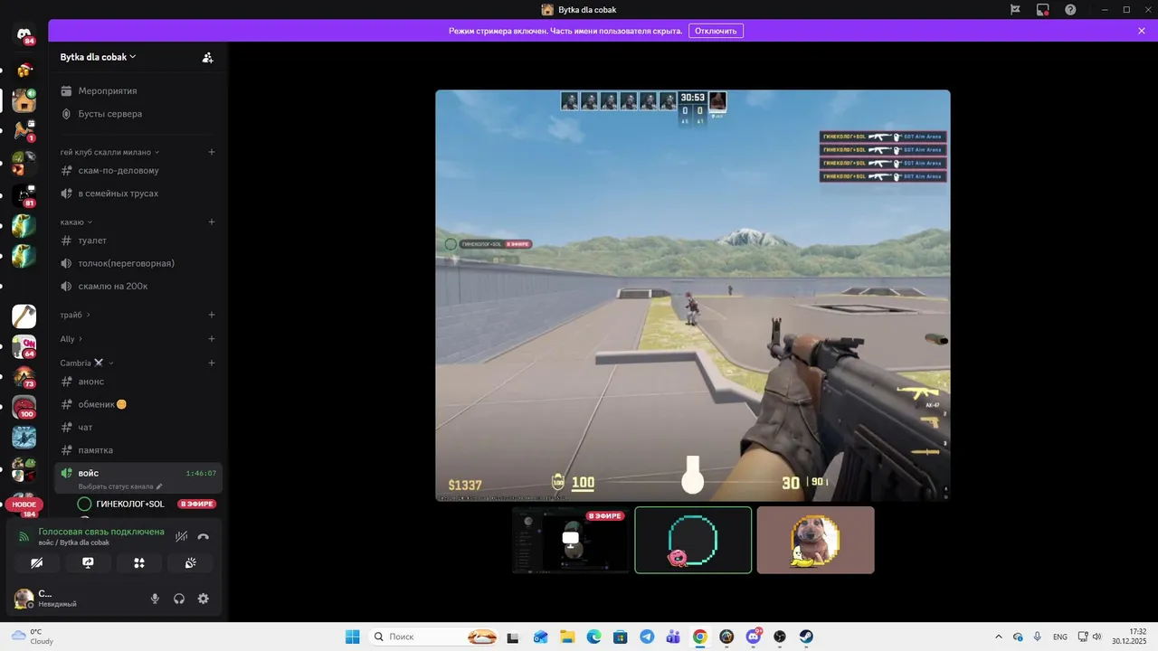Open weather widget 0°C Cloudy
This screenshot has height=651, width=1158.
[x=33, y=637]
